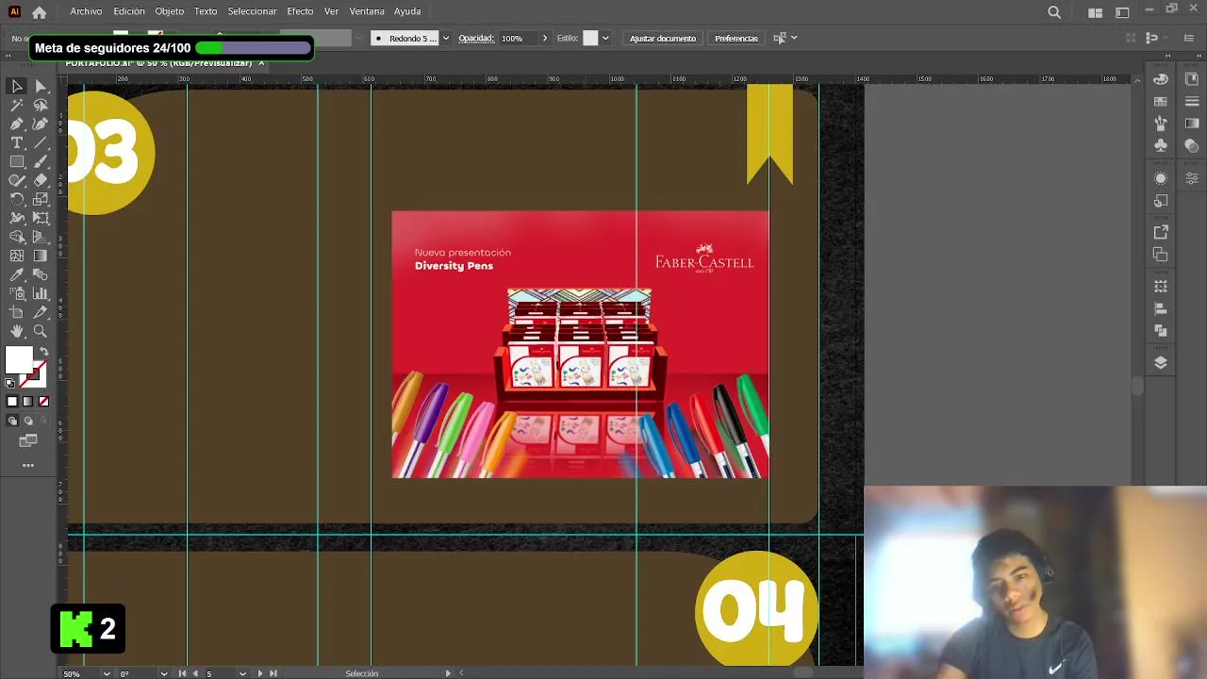Open the Layers panel icon
1207x679 pixels.
point(1161,362)
